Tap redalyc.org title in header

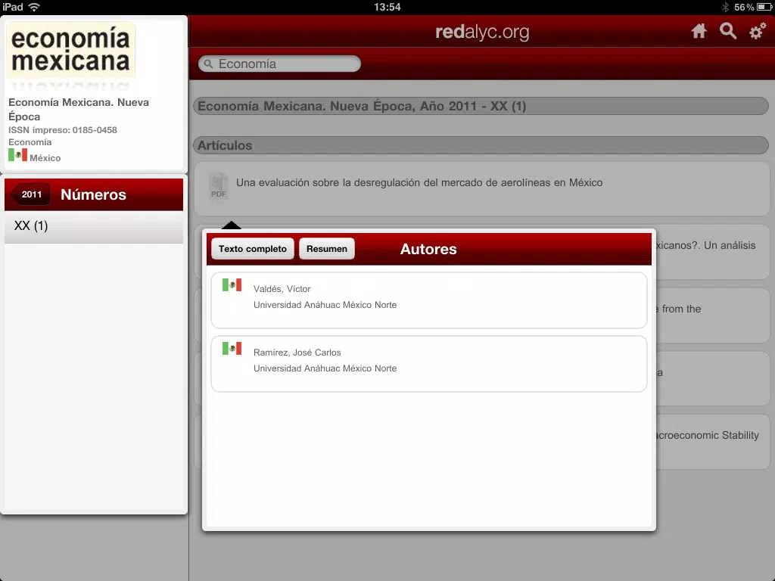(x=482, y=32)
